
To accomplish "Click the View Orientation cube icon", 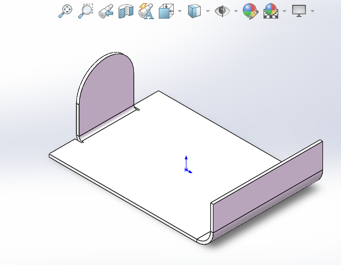I will click(x=166, y=11).
